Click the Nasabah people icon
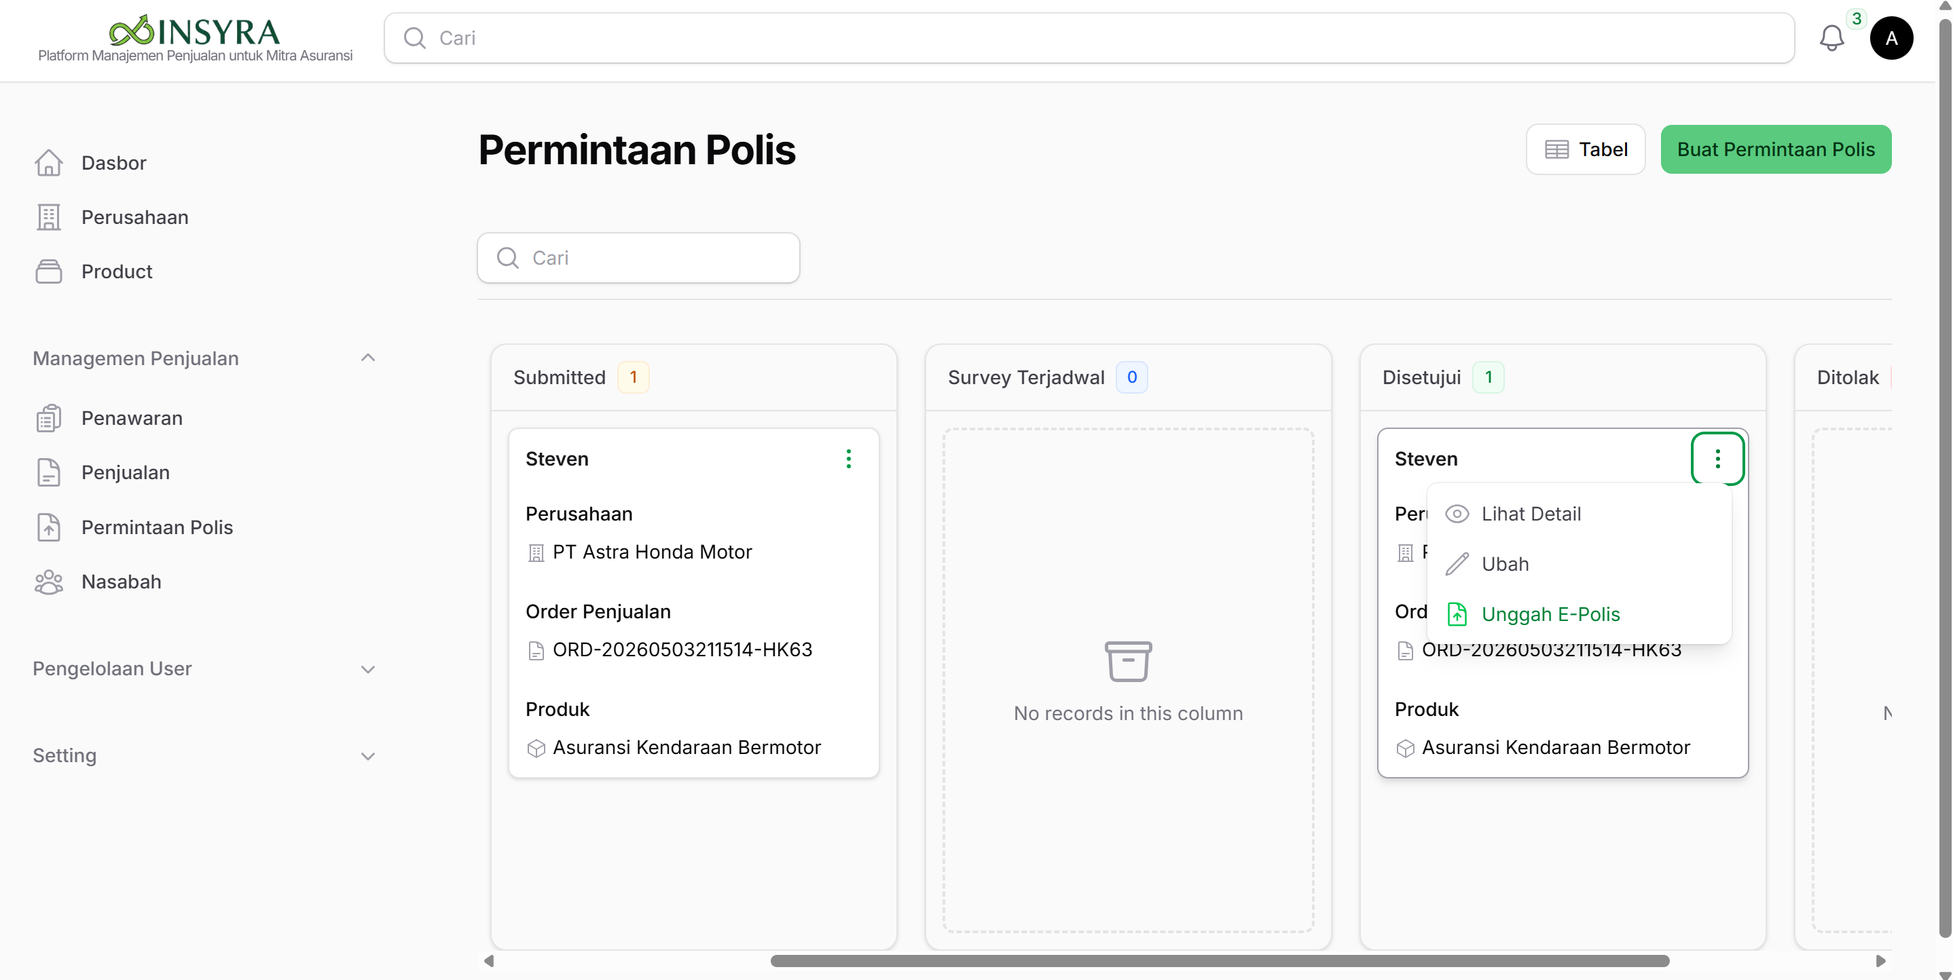Screen dimensions: 1953x980 coord(48,582)
